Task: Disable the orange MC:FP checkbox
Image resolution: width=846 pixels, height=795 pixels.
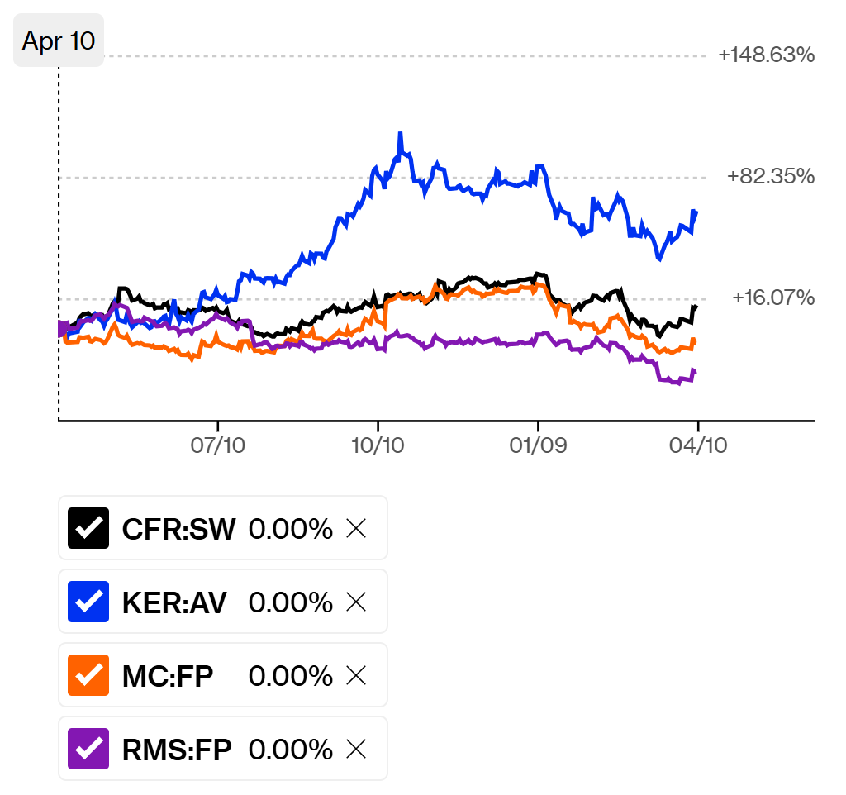Action: pos(88,675)
